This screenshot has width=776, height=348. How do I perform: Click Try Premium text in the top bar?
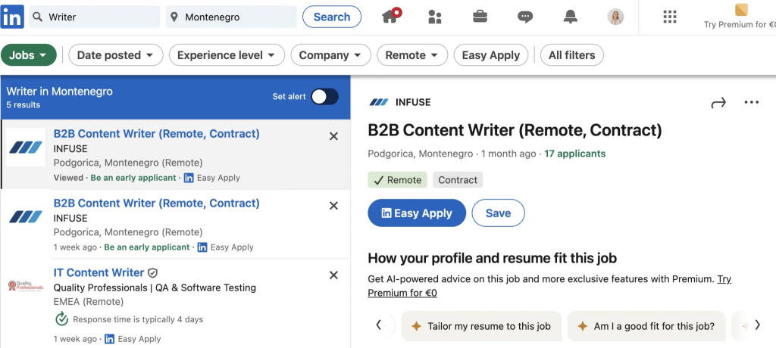point(740,24)
